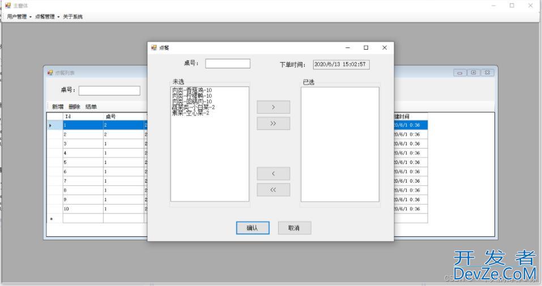
Task: Click the main window title icon
Action: pos(8,6)
